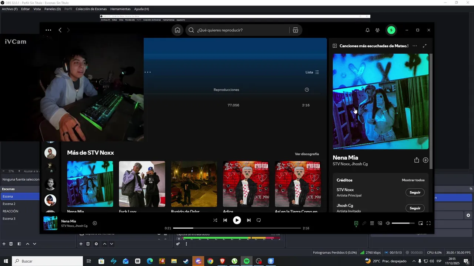Adjust Spotify volume slider
Screen dimensions: 474x266
[403, 223]
